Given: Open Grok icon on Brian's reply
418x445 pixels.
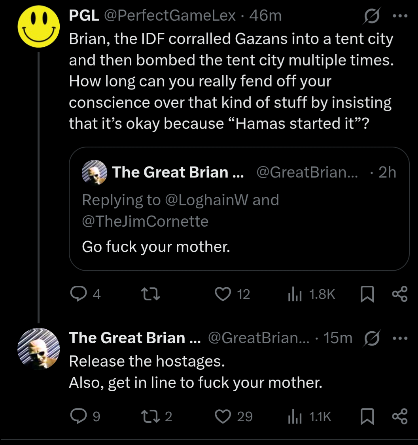Looking at the screenshot, I should (x=371, y=338).
